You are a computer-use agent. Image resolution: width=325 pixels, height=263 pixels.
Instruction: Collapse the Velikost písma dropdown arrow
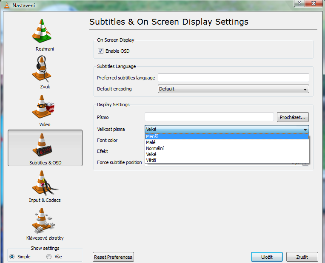(x=305, y=130)
